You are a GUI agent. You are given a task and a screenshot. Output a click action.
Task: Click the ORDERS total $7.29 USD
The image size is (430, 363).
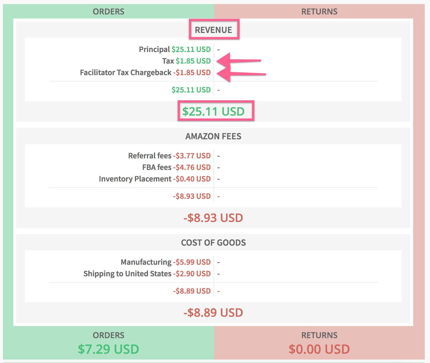coord(108,349)
